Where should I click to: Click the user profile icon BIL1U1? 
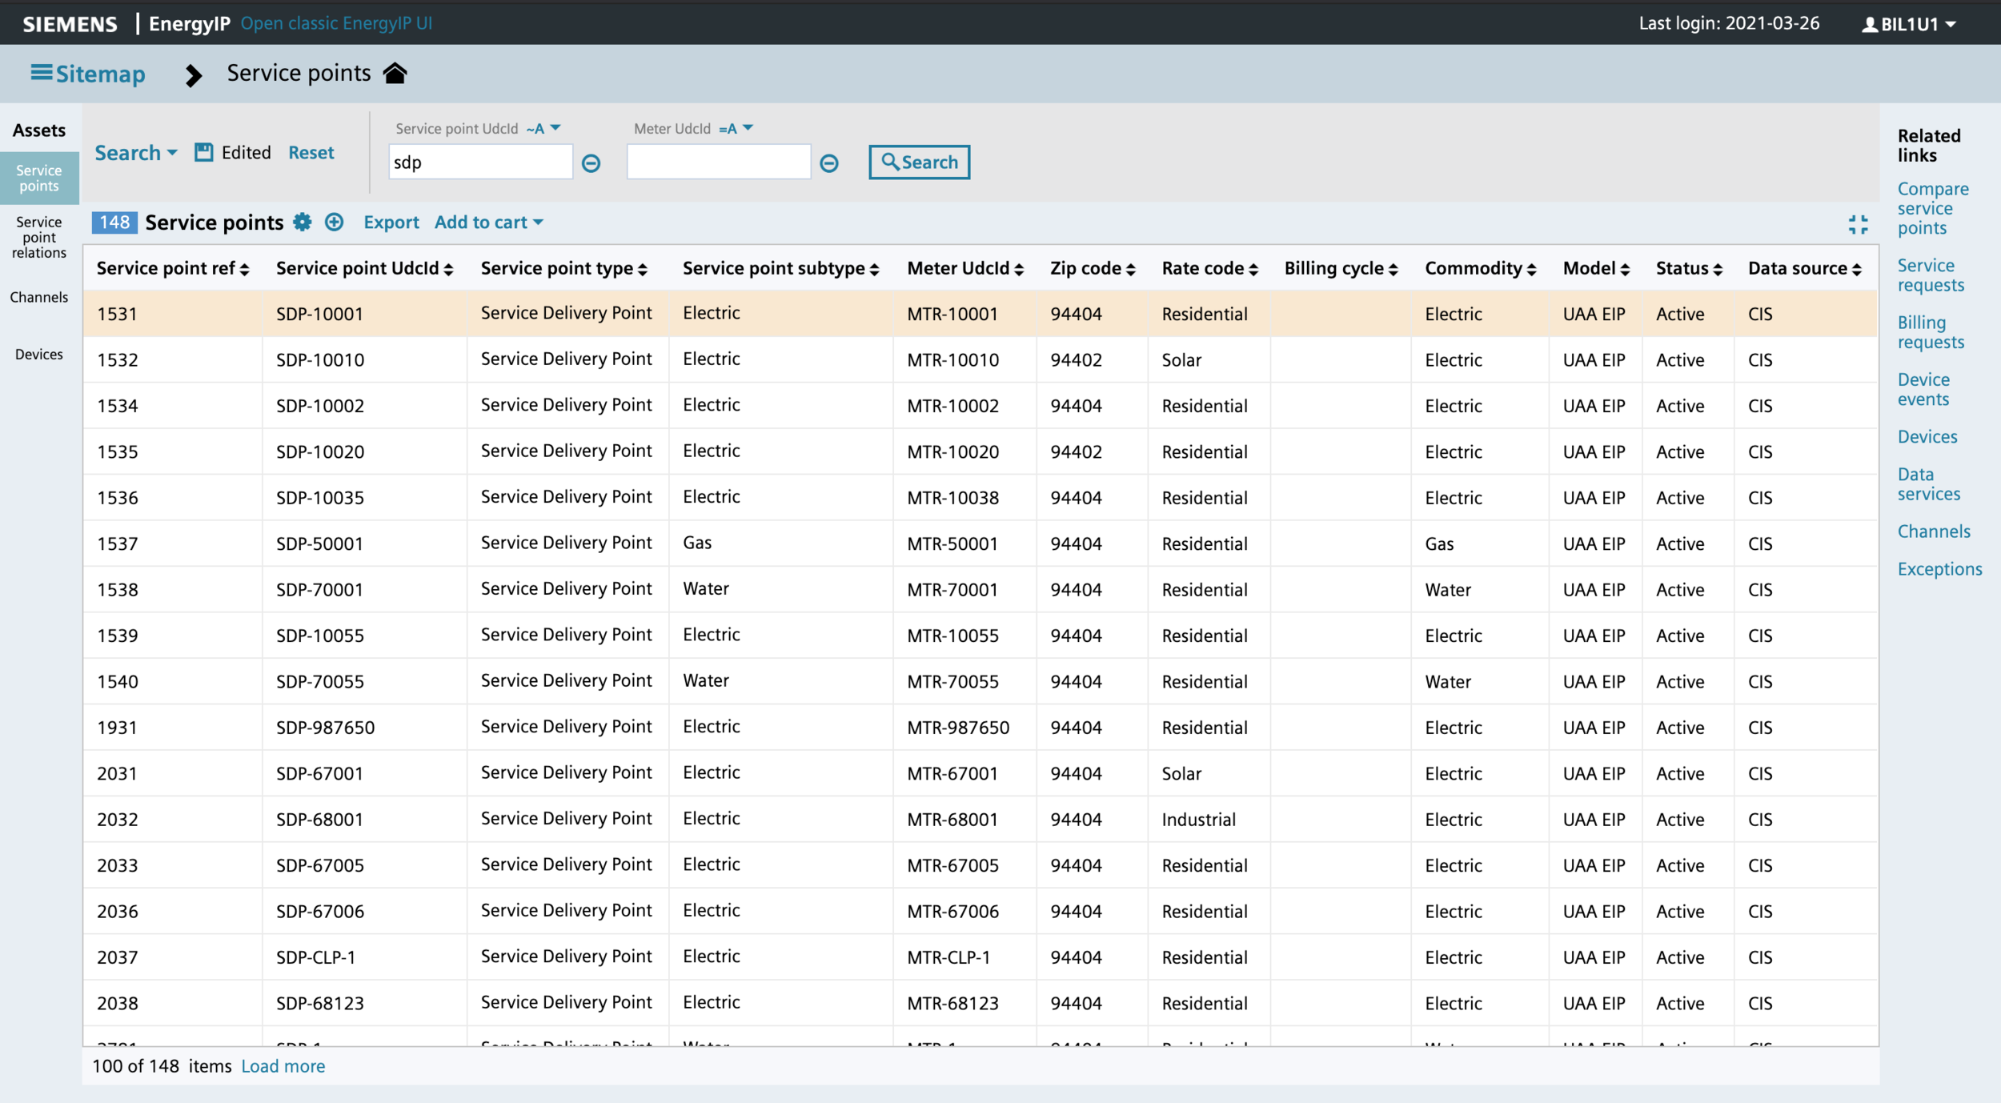(1910, 24)
